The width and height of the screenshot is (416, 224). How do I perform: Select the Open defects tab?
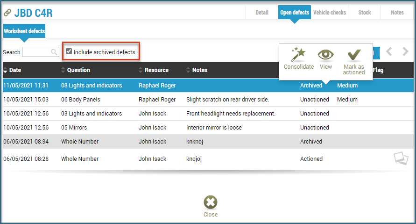(295, 13)
